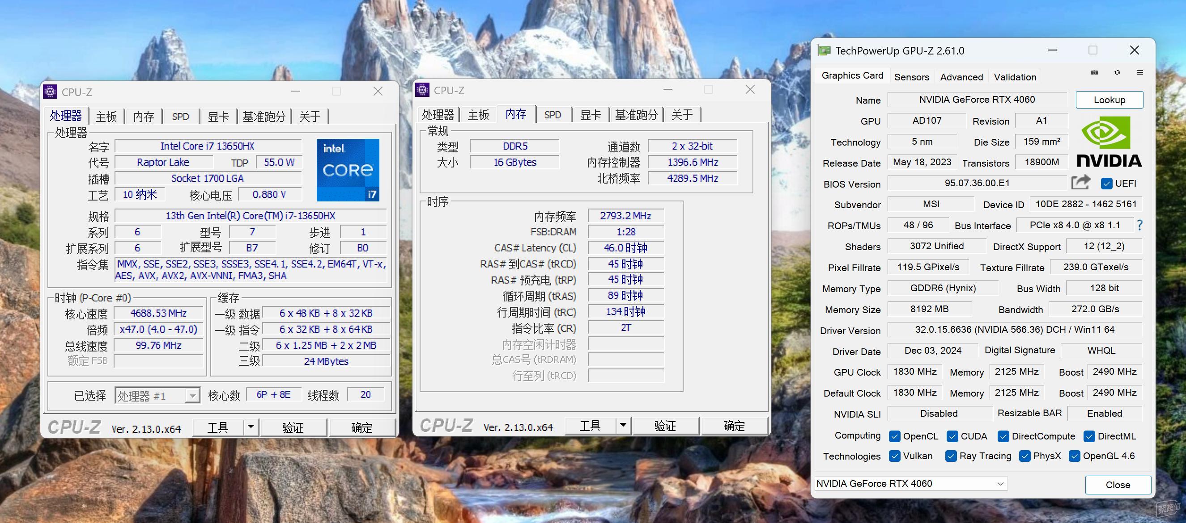Click the NVIDIA logo in GPU-Z

click(1109, 142)
